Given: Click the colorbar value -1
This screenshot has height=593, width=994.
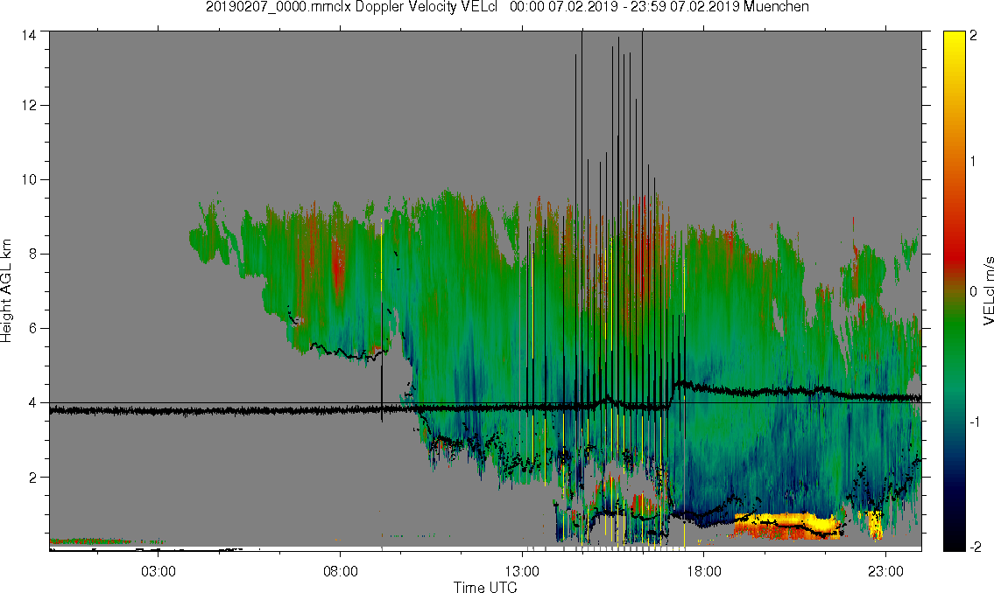Looking at the screenshot, I should coord(975,422).
